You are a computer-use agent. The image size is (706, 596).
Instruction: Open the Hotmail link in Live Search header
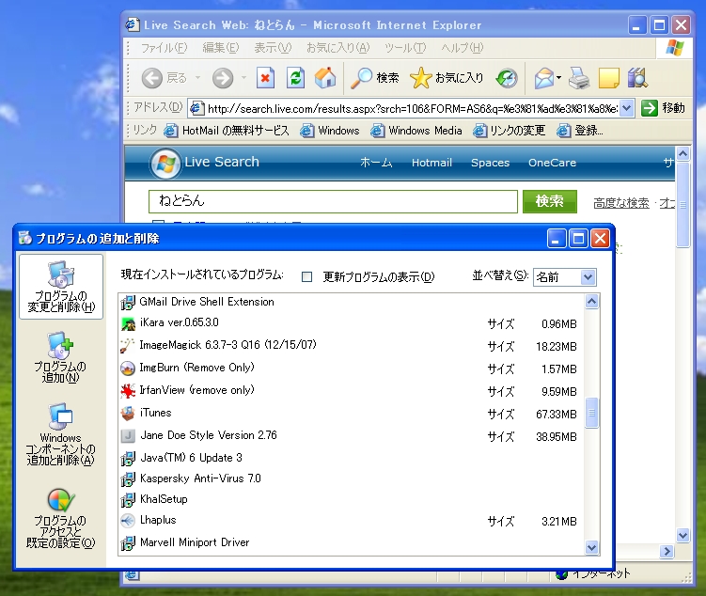(431, 163)
